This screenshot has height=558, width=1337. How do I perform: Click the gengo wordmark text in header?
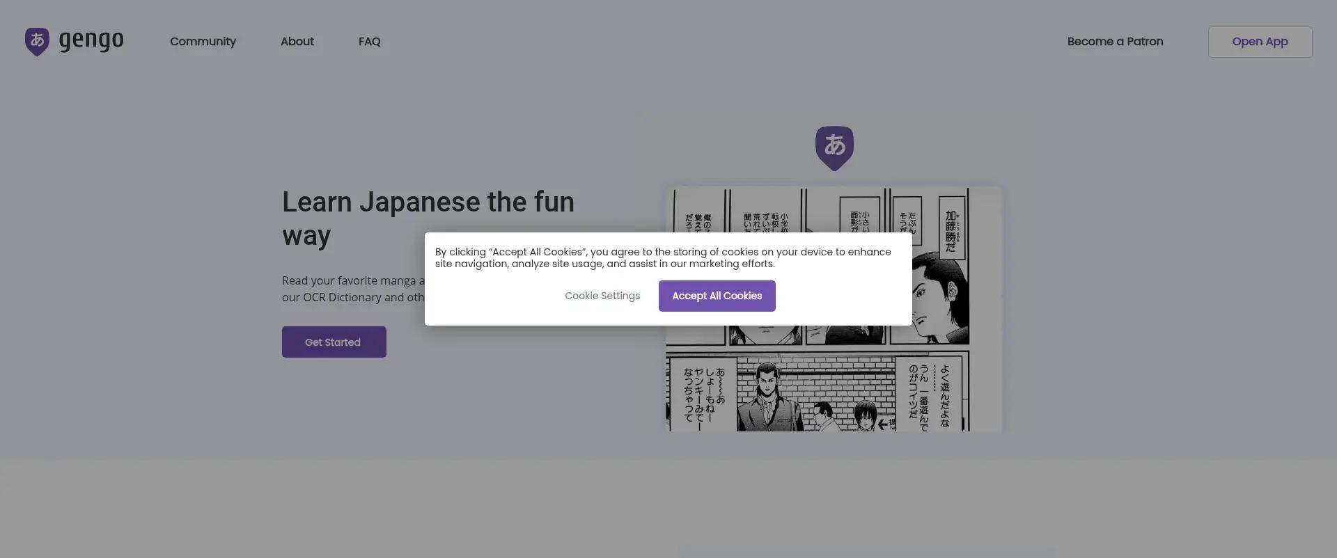pyautogui.click(x=91, y=41)
